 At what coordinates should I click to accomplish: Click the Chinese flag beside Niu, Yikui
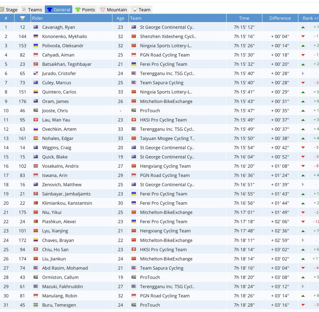36,212
